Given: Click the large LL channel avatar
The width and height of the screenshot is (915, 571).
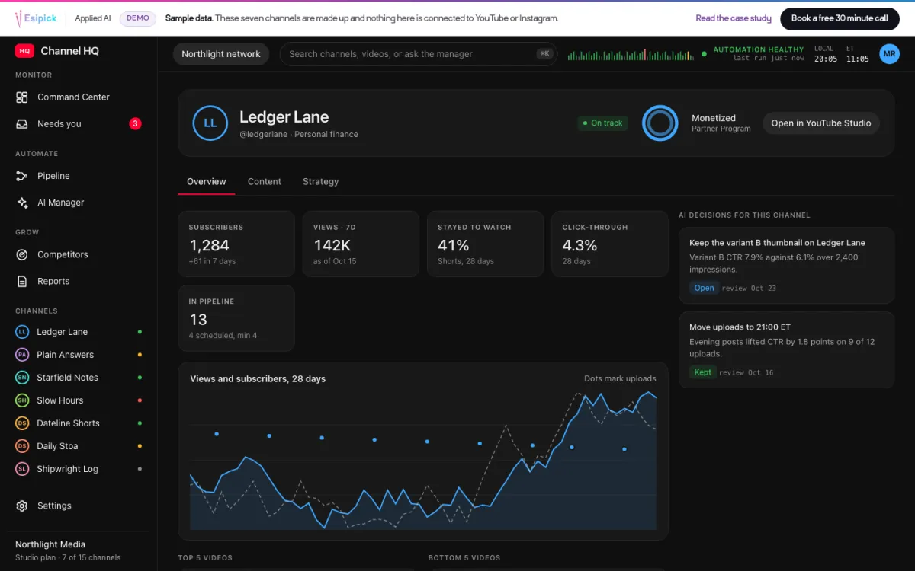Looking at the screenshot, I should pyautogui.click(x=210, y=123).
